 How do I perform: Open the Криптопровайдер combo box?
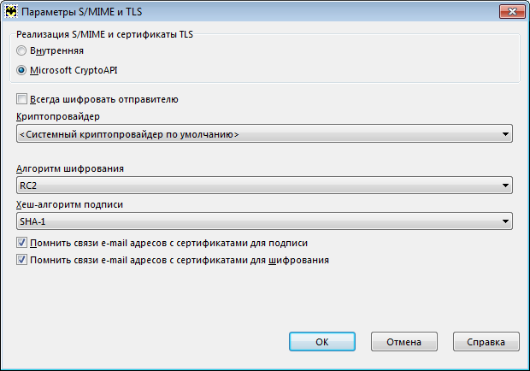pos(264,134)
